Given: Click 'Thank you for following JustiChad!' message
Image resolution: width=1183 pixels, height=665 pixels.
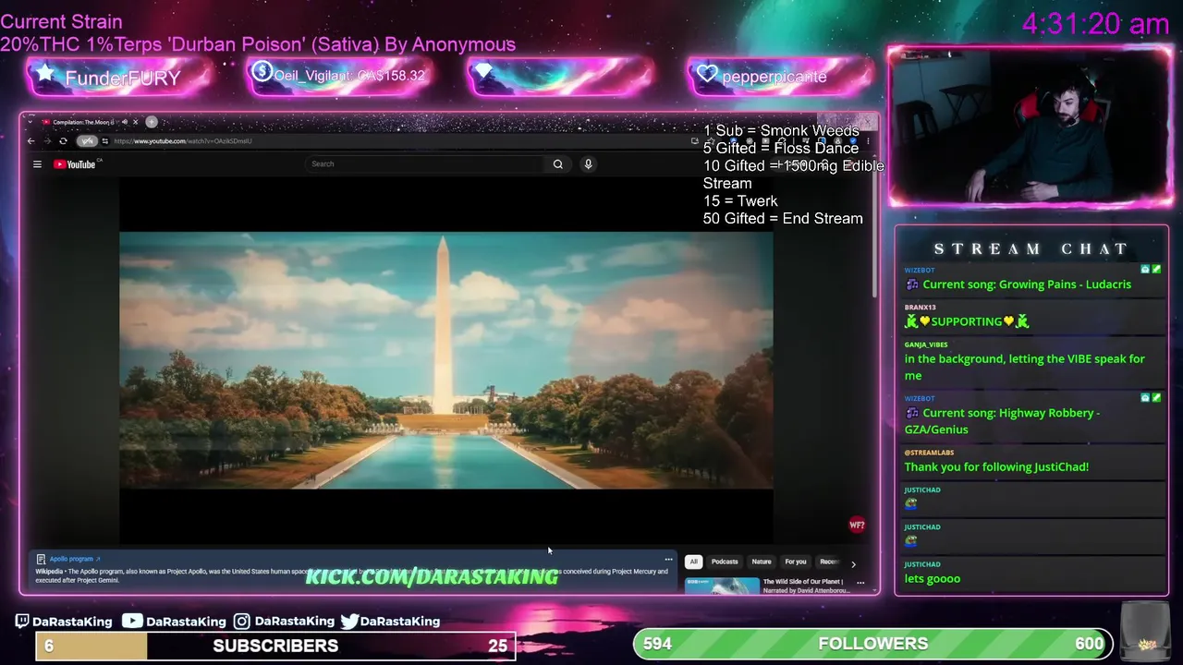Looking at the screenshot, I should (x=996, y=466).
